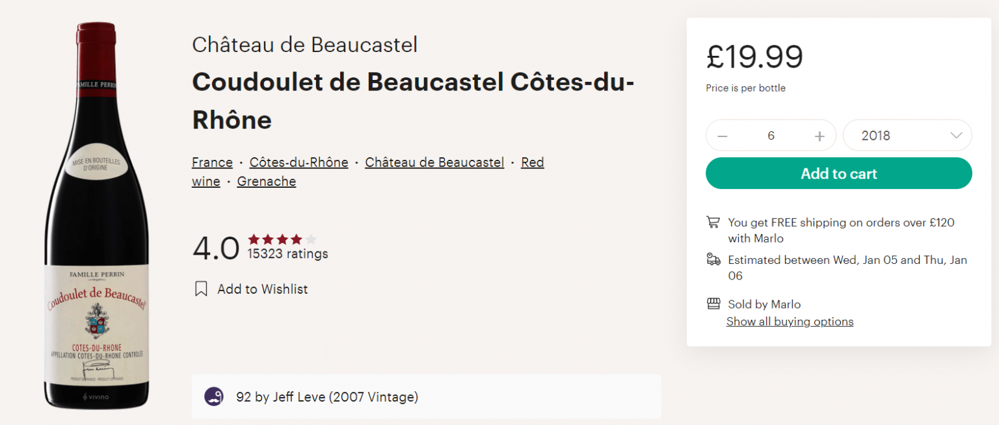
Task: Open the Grenache grape link
Action: 266,182
